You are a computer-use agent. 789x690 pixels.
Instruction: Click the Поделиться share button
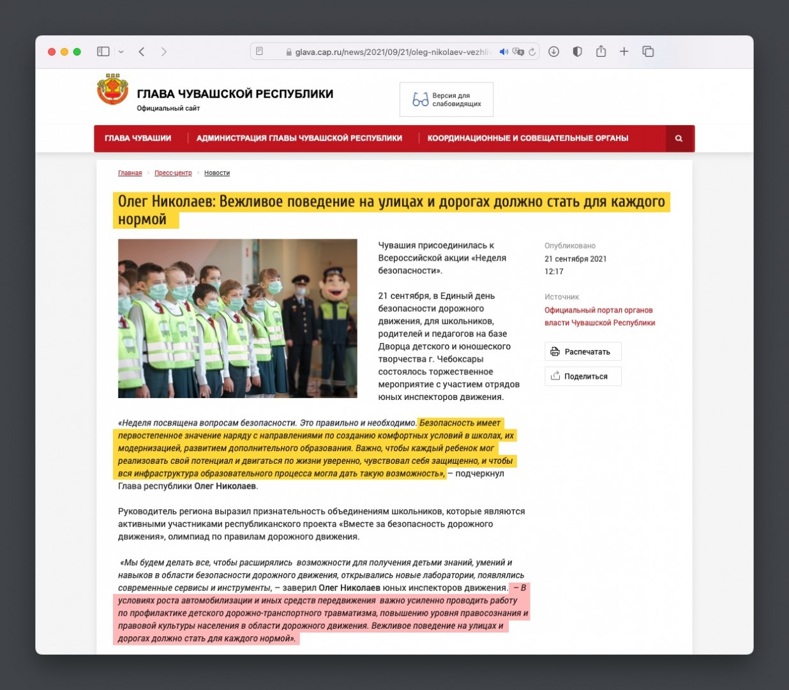[583, 376]
